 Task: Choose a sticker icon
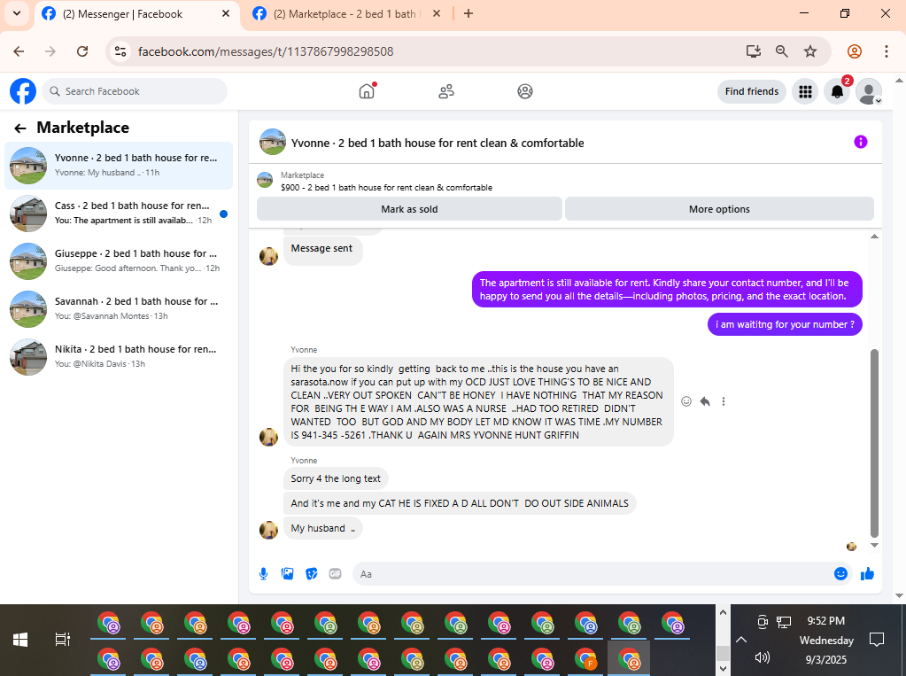[312, 573]
